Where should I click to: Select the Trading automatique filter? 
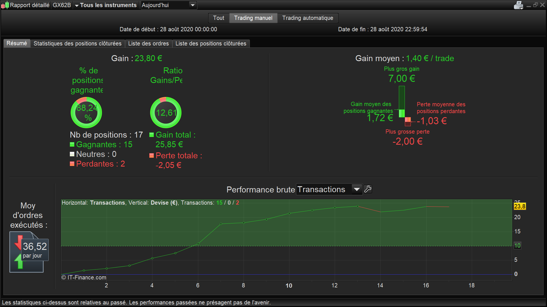[x=307, y=18]
